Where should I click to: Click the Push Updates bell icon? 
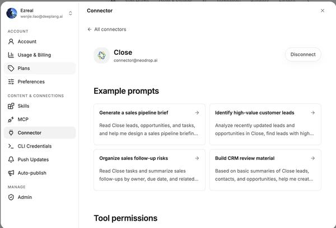point(11,160)
